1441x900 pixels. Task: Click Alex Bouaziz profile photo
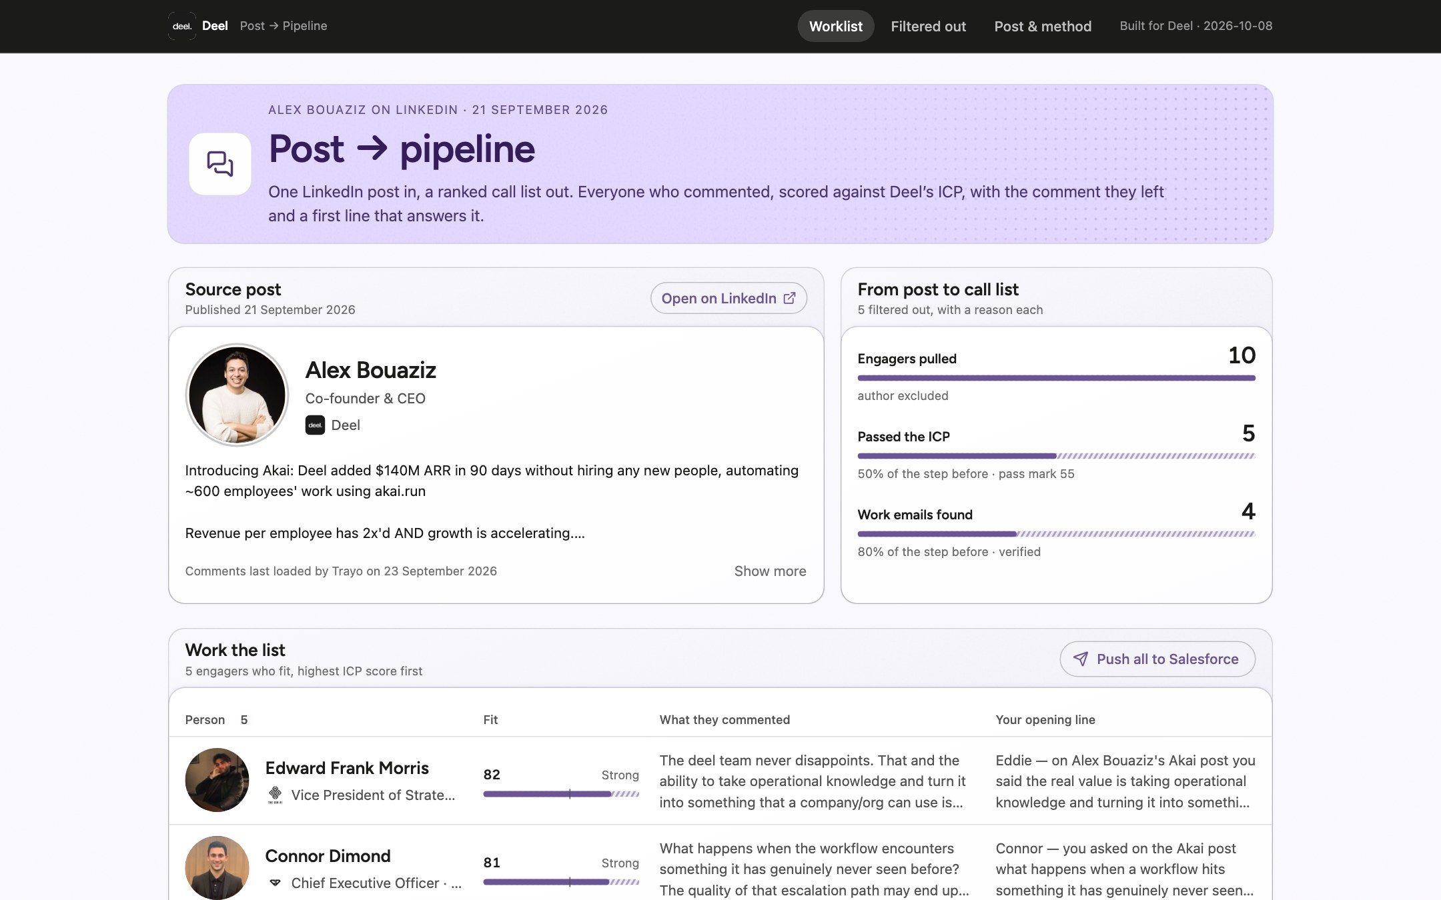click(x=237, y=395)
